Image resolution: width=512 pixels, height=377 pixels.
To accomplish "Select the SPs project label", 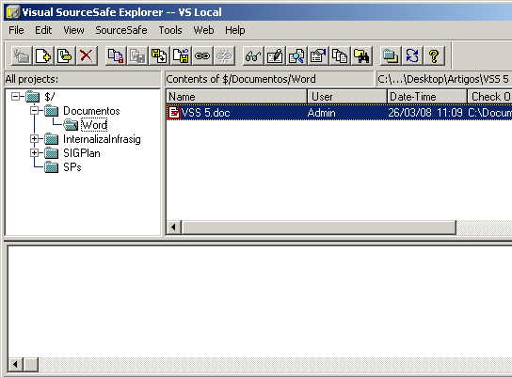I will (72, 167).
